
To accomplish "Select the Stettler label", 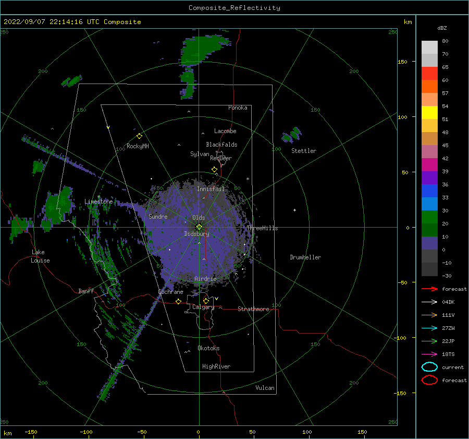I will [x=304, y=151].
